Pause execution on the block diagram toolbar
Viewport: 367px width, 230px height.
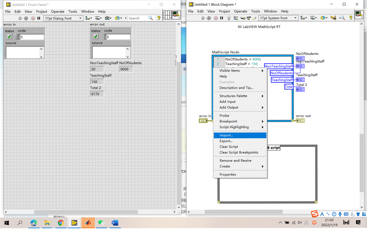222,18
